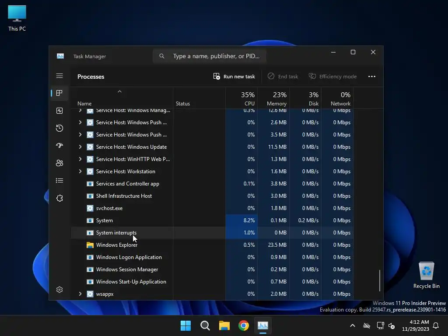Expand Service Host: WinHTTP Web P... row

(80, 159)
